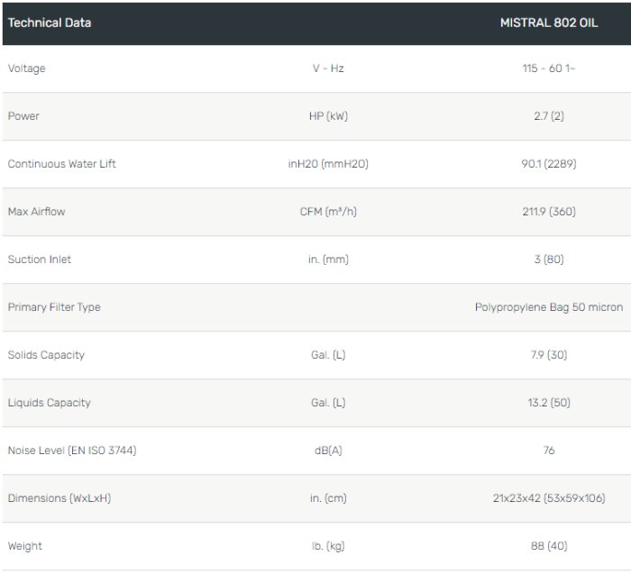Image resolution: width=631 pixels, height=574 pixels.
Task: Select the Power row label
Action: click(23, 116)
